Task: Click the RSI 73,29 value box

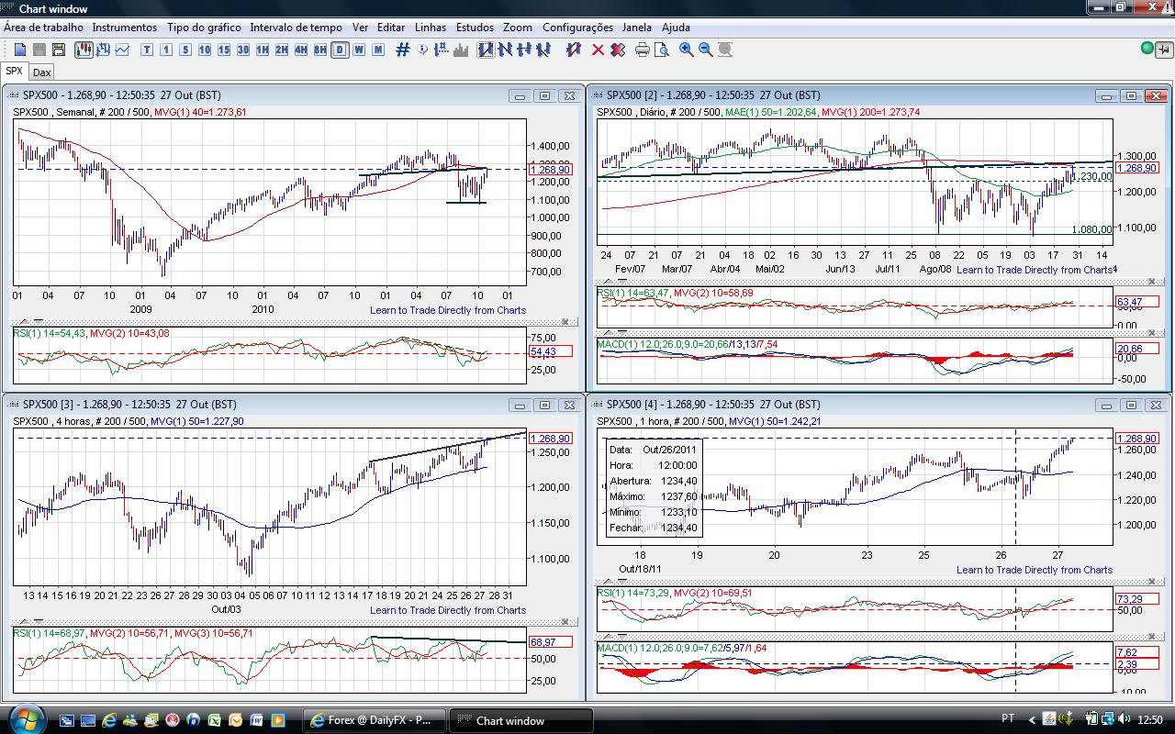Action: [x=1136, y=599]
